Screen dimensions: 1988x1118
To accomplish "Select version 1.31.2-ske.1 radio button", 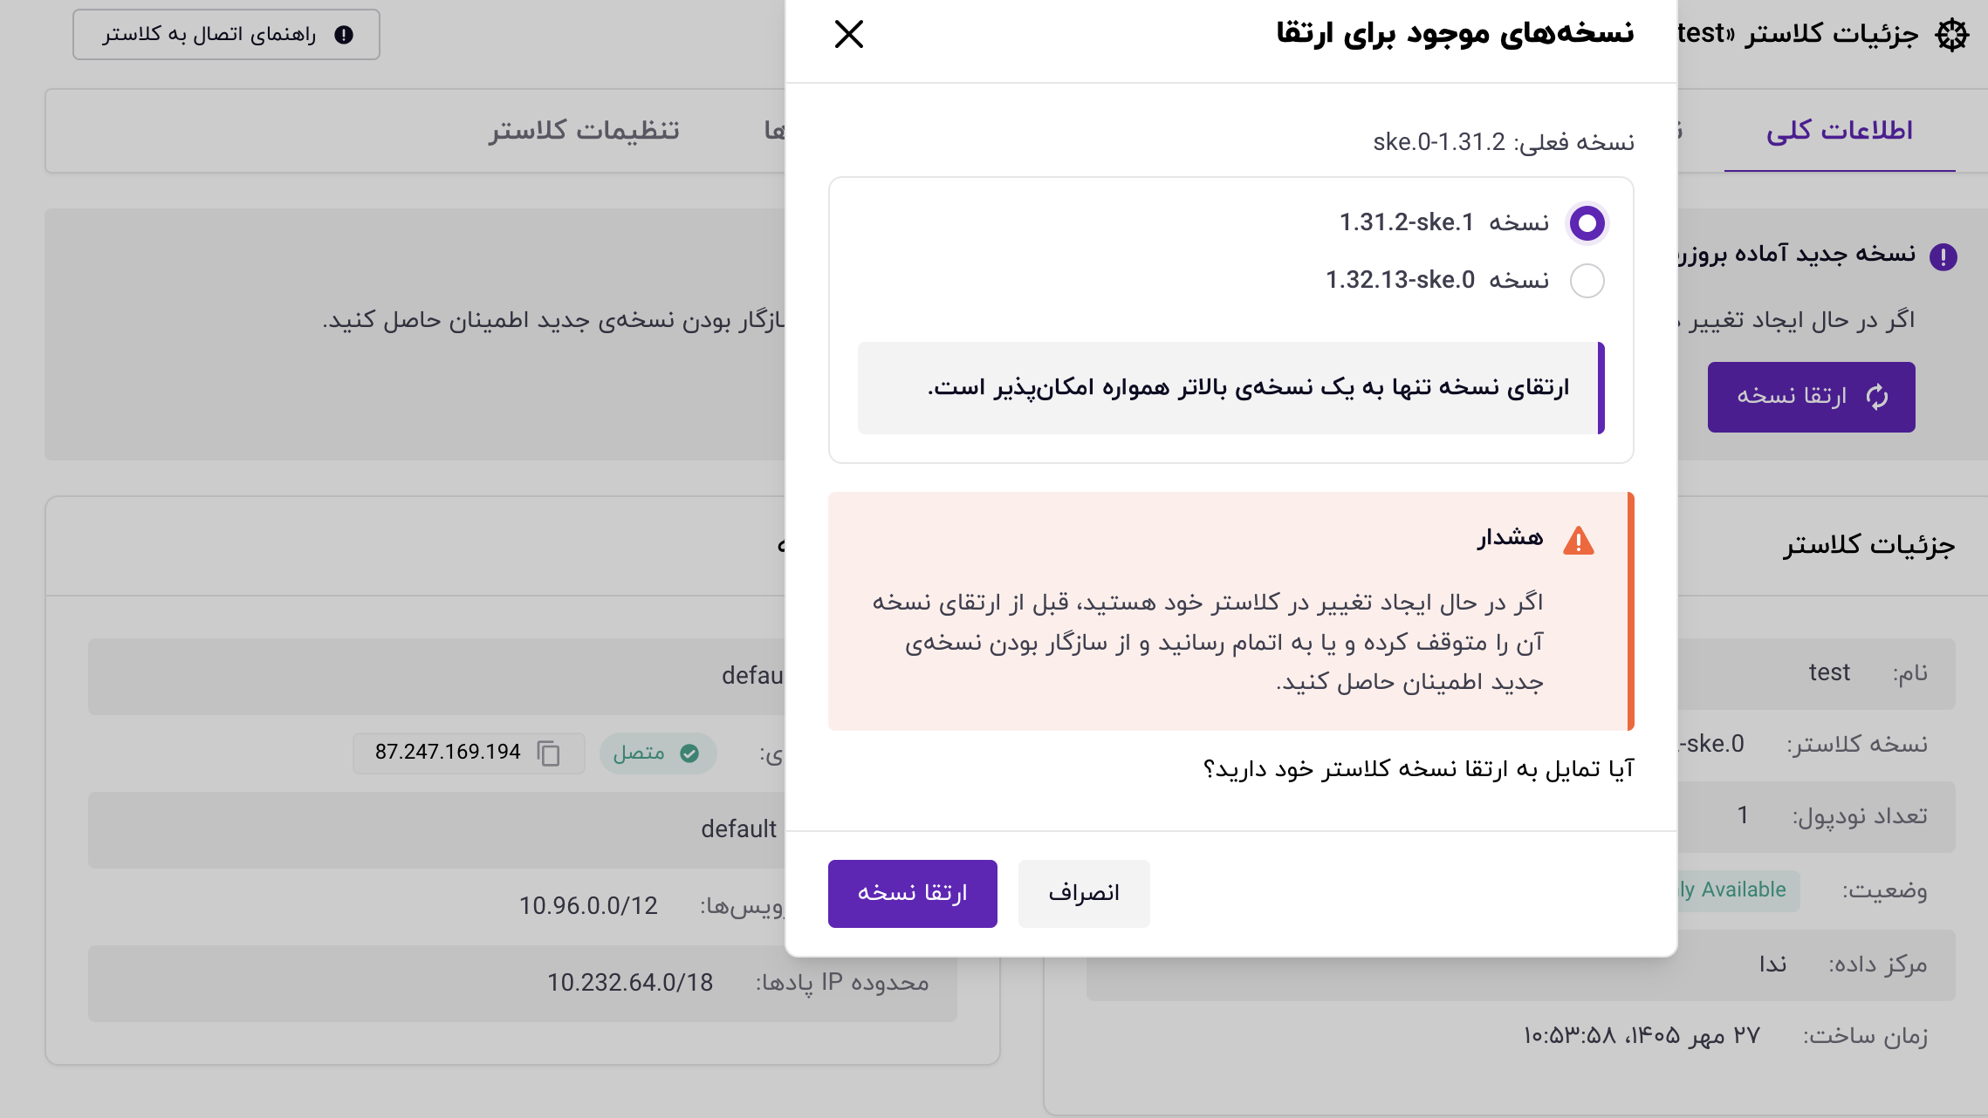I will tap(1587, 223).
